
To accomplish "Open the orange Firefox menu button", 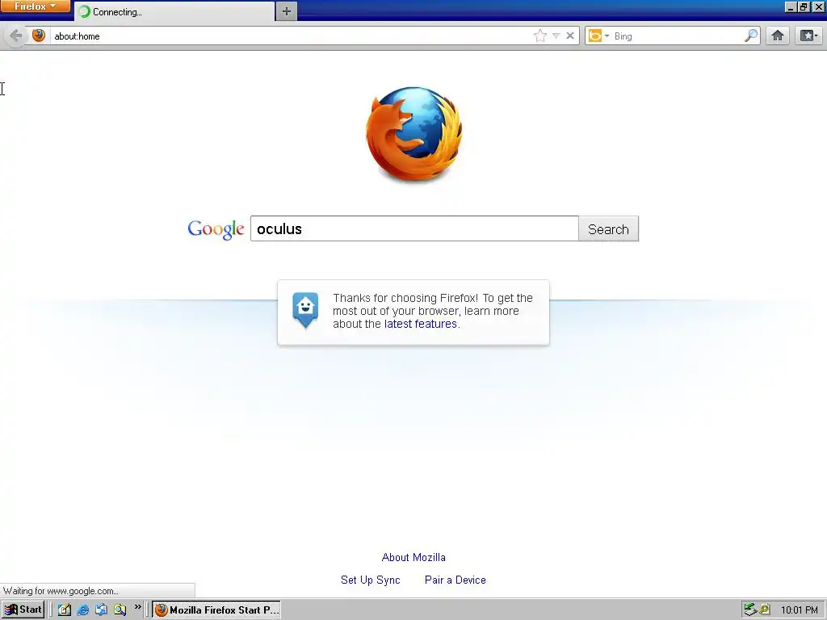I will point(35,6).
